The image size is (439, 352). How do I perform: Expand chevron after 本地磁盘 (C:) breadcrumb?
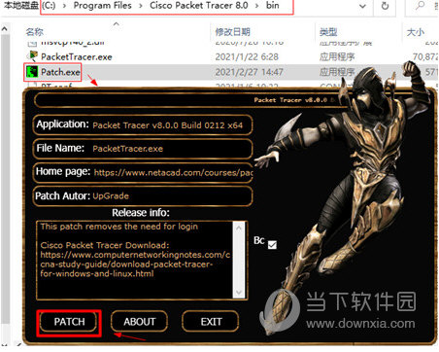[x=64, y=6]
